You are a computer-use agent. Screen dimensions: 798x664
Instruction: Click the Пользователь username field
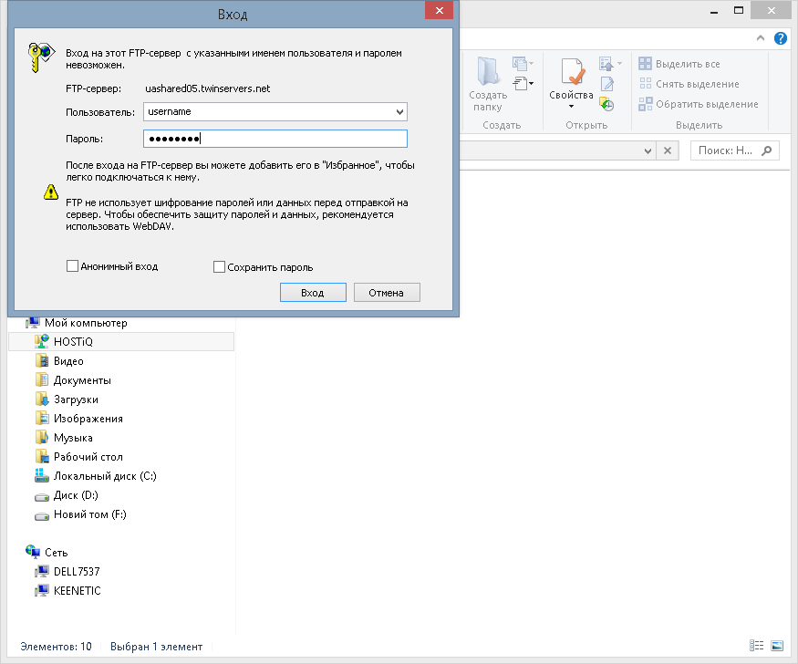275,112
